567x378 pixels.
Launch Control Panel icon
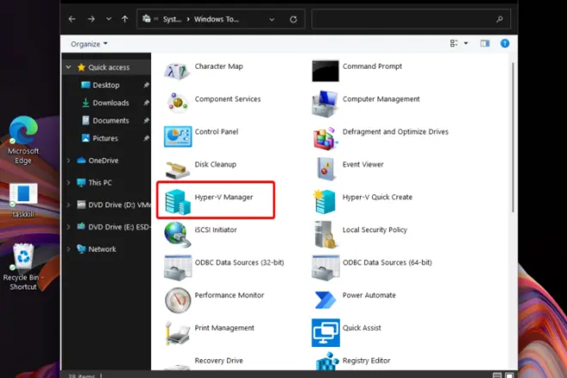[x=178, y=137]
